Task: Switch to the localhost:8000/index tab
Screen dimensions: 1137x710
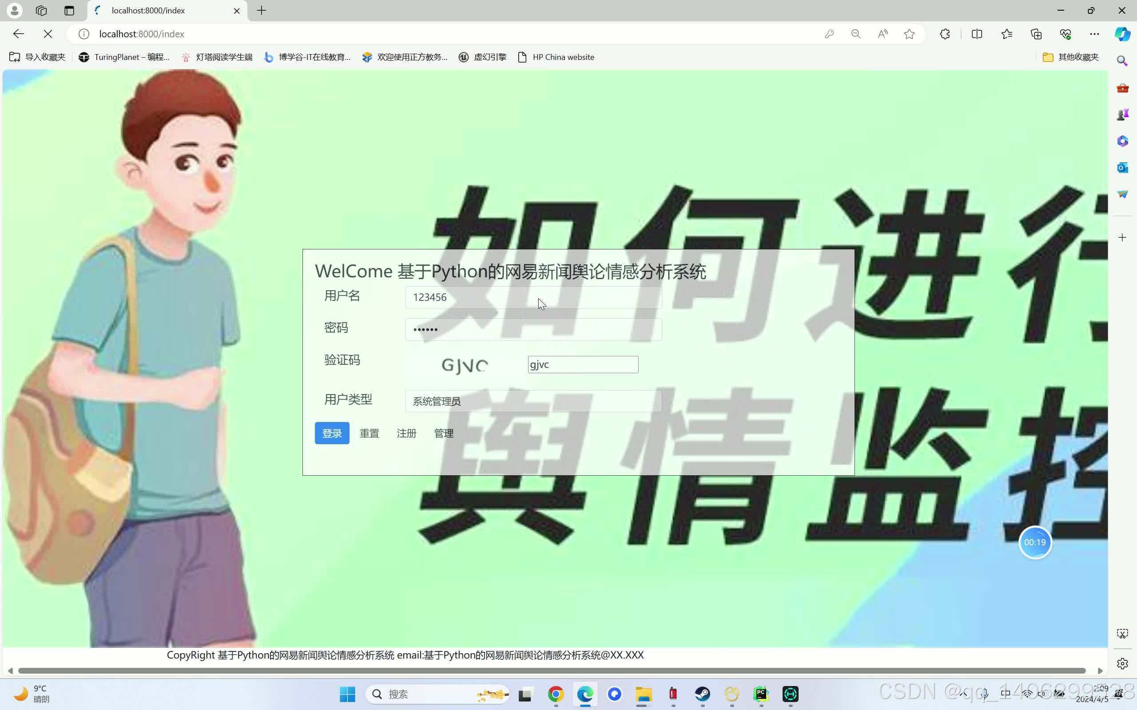Action: (x=148, y=10)
